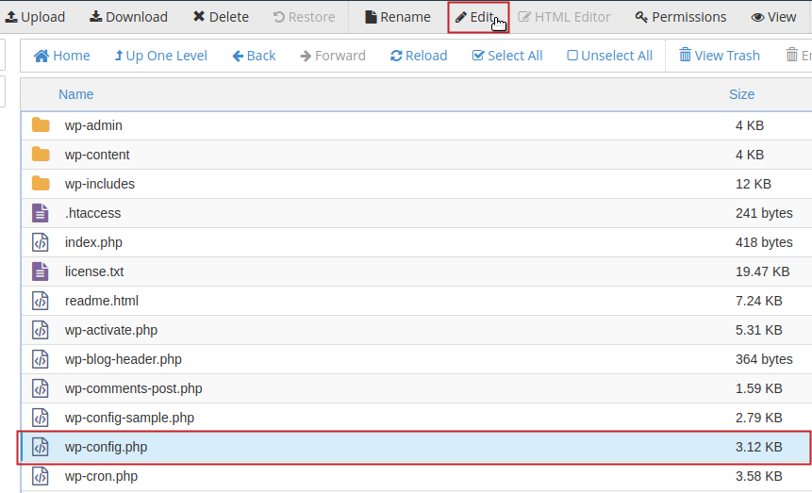This screenshot has width=812, height=493.
Task: Click the wp-content folder icon
Action: point(41,155)
